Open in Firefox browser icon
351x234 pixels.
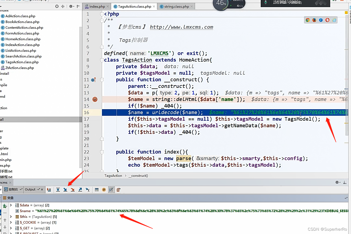[x=314, y=20]
